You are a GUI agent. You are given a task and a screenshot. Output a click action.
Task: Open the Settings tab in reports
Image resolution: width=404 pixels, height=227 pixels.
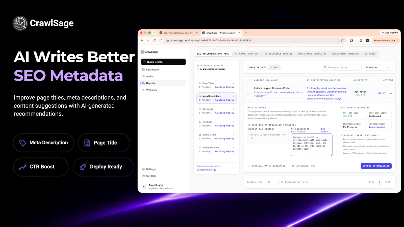370,54
